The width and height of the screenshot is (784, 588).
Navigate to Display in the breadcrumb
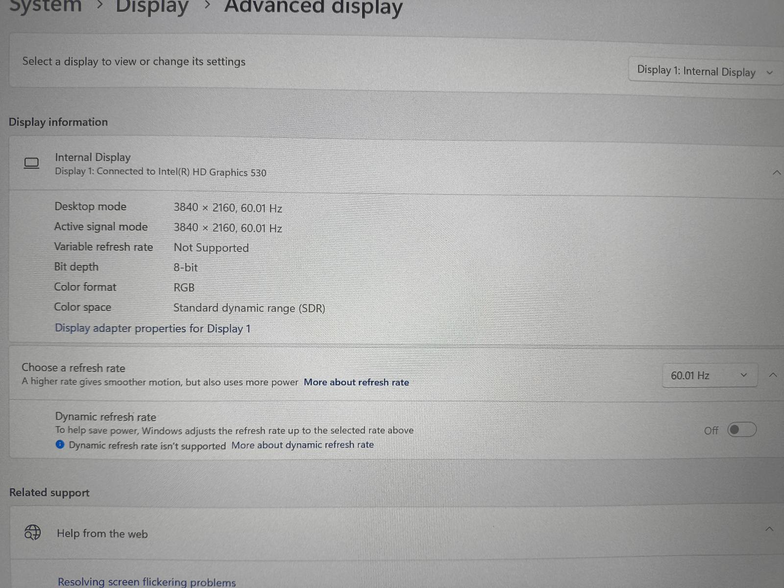click(152, 7)
